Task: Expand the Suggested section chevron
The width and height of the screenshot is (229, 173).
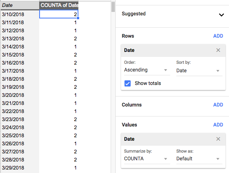Action: pos(221,15)
